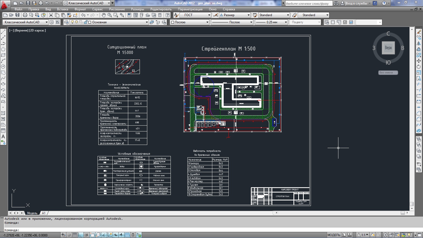Click the vertical scrollbar of the drawing area
423x238 pixels.
(412, 118)
